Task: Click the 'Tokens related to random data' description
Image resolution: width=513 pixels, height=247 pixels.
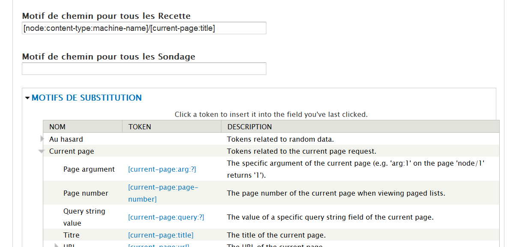Action: 280,139
